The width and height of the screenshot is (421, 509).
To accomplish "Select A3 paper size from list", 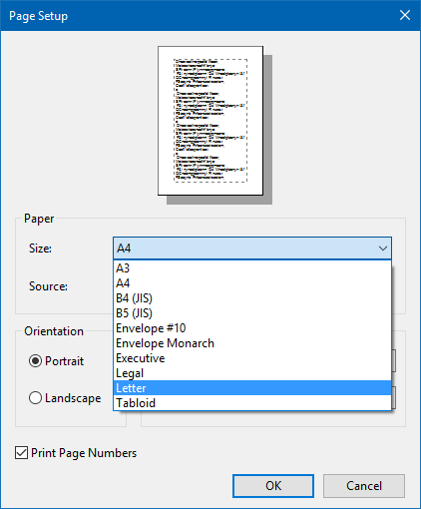I will (x=252, y=268).
